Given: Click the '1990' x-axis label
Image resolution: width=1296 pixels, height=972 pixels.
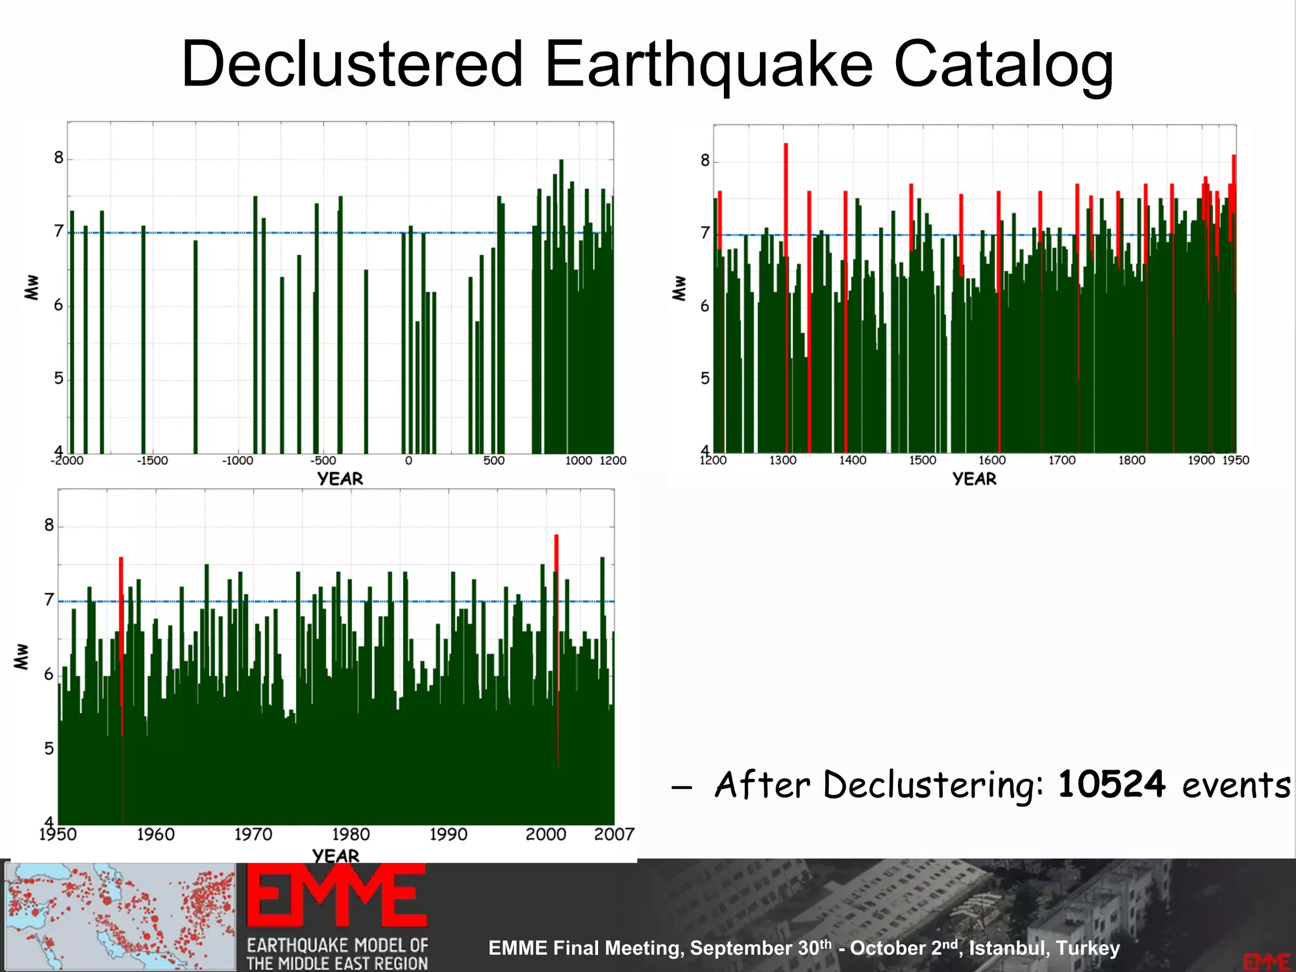Looking at the screenshot, I should click(448, 834).
